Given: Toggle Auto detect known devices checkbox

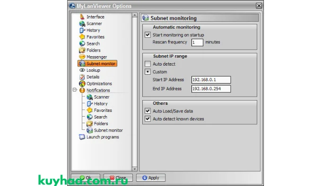Looking at the screenshot, I should (x=148, y=119).
